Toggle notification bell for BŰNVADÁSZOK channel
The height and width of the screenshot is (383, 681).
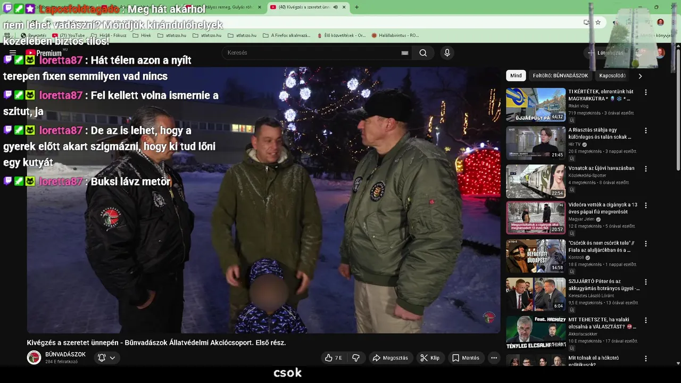pyautogui.click(x=102, y=358)
